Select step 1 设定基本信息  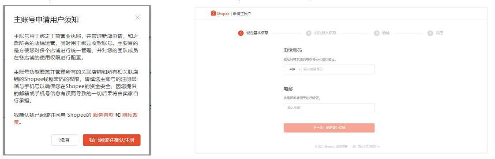pos(253,33)
